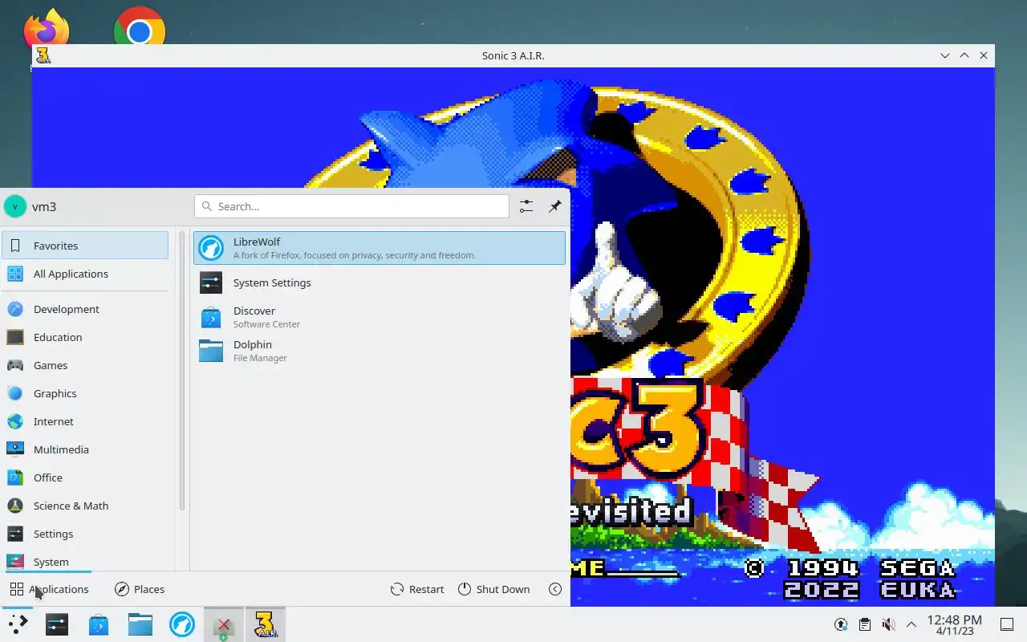Open the Internet category
Screen dimensions: 1027x642
[x=85, y=421]
